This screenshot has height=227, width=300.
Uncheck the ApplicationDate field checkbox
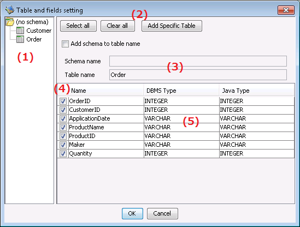pyautogui.click(x=63, y=118)
